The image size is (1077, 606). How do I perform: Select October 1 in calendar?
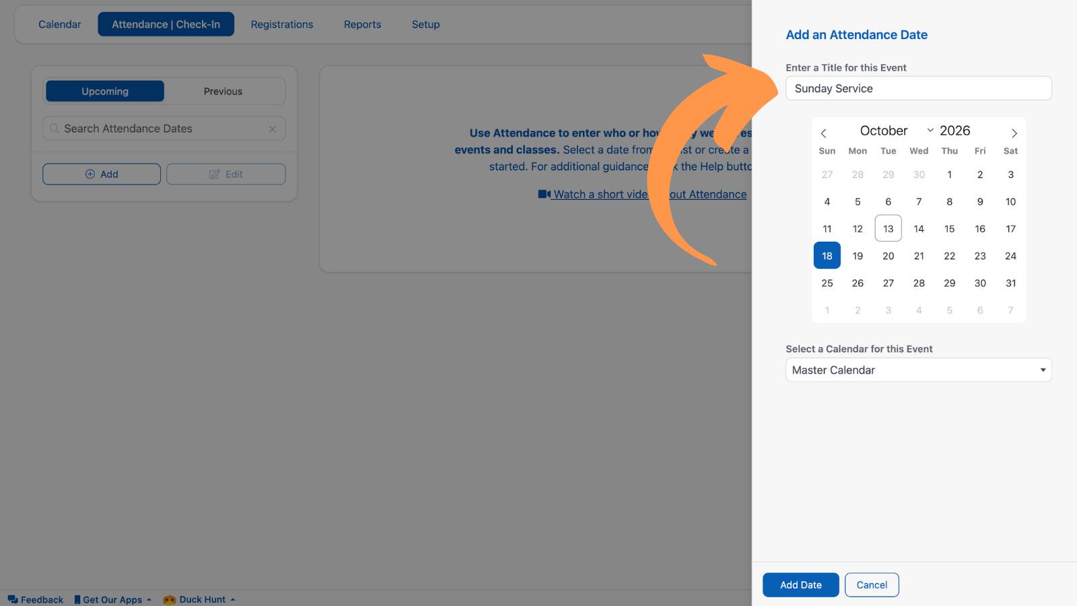pyautogui.click(x=949, y=174)
